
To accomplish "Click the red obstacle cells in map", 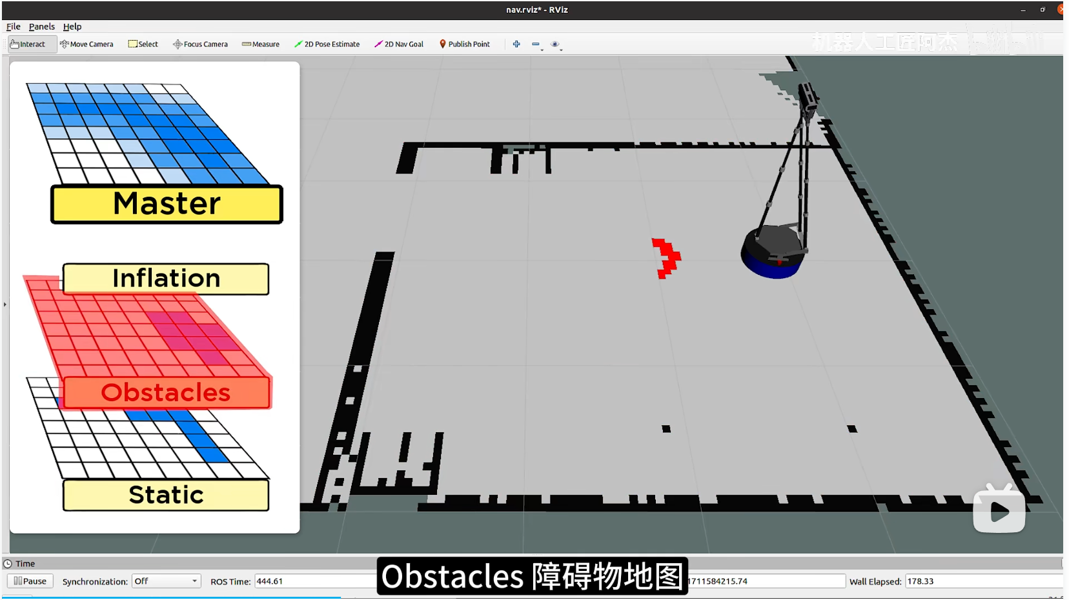I will point(666,258).
